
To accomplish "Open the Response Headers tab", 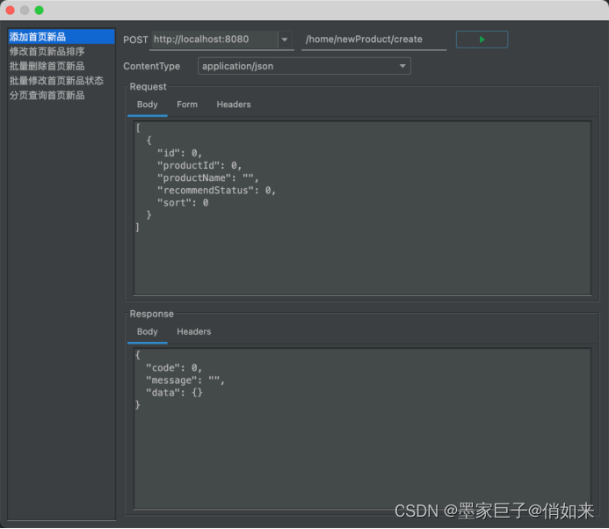I will coord(193,332).
